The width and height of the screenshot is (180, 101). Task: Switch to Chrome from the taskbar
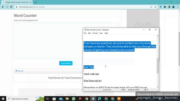click(x=87, y=99)
